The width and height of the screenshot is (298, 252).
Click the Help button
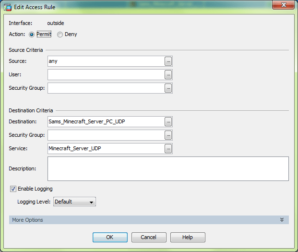[x=188, y=237]
